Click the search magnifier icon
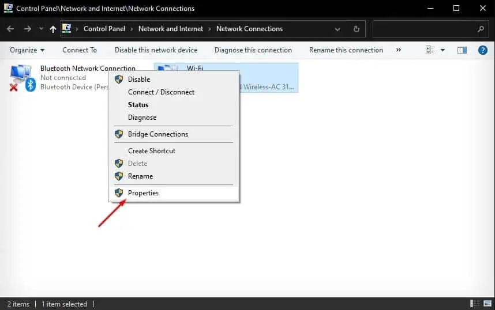This screenshot has height=310, width=495. pyautogui.click(x=481, y=29)
